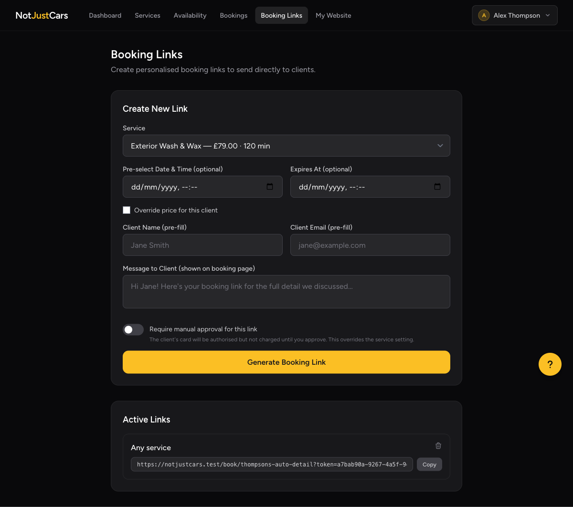Open the Exterior Wash & Wax service selector

tap(286, 146)
